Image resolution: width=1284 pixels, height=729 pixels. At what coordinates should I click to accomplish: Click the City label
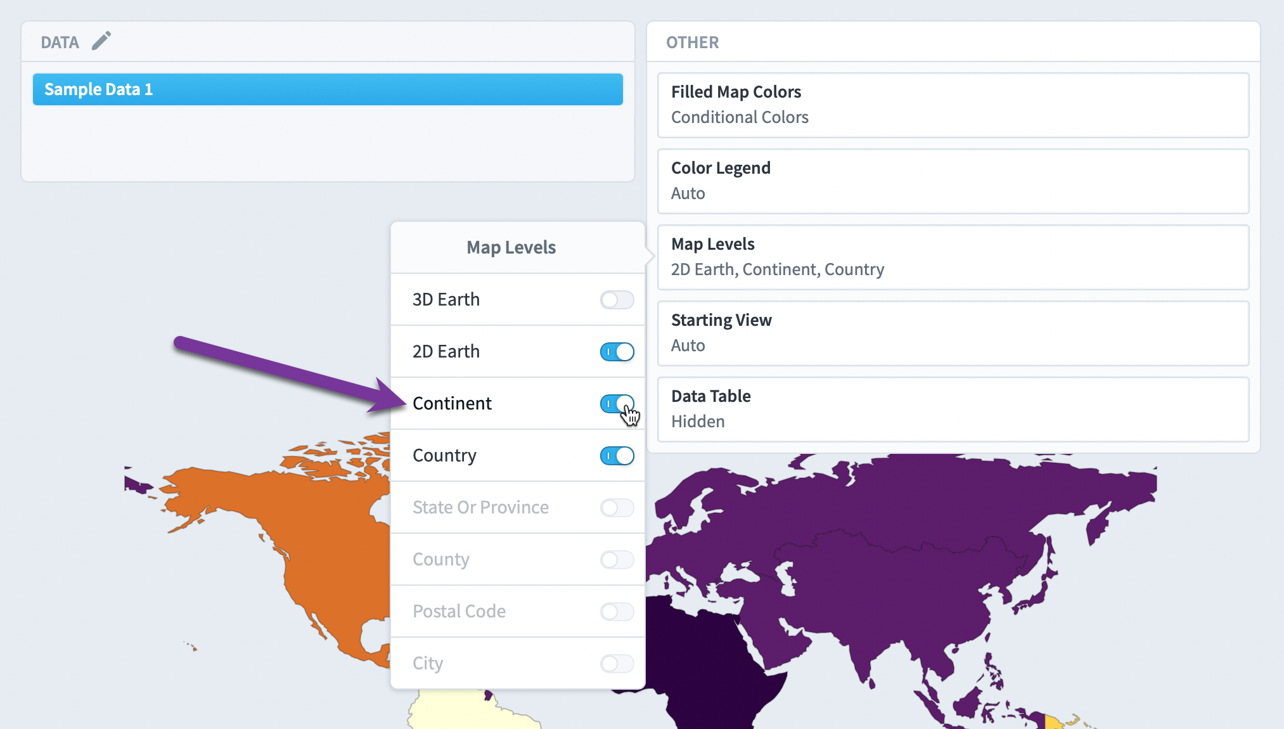[x=428, y=663]
